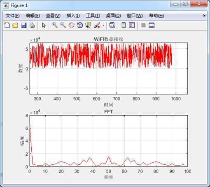
Task: Expand the brush color dropdown arrow
Action: pos(103,25)
